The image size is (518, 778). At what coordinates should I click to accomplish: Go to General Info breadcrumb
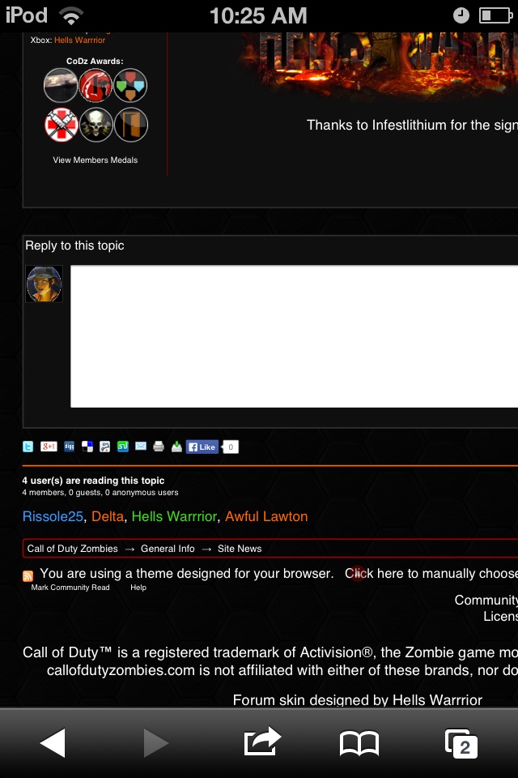(168, 549)
